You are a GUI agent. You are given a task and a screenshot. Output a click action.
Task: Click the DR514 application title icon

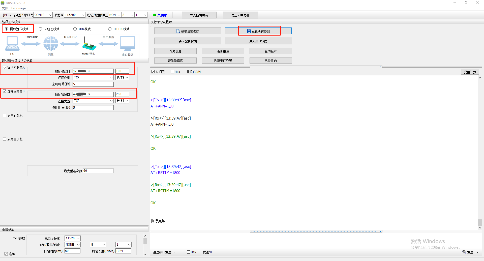[3, 3]
